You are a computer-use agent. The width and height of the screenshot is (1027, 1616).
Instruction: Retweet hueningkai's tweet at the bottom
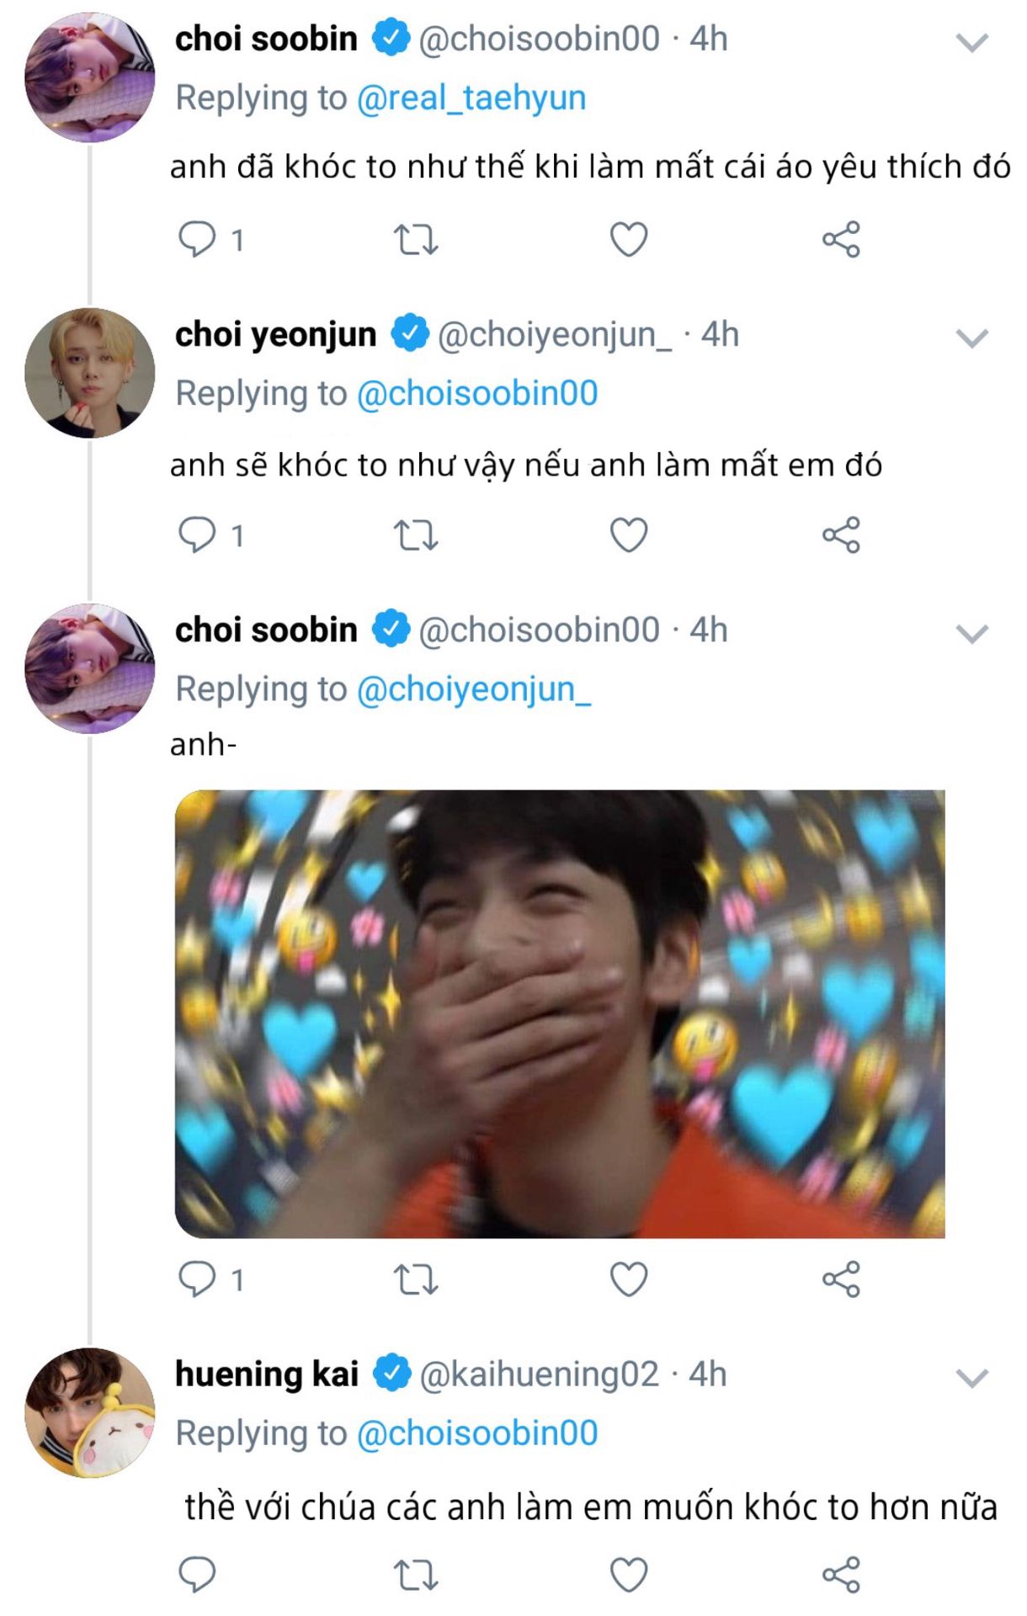pyautogui.click(x=416, y=1575)
